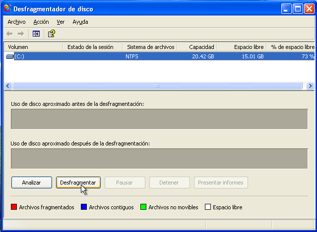Click the horizontal scrollbar left arrow
Screen dimensions: 317x232
tap(8, 86)
